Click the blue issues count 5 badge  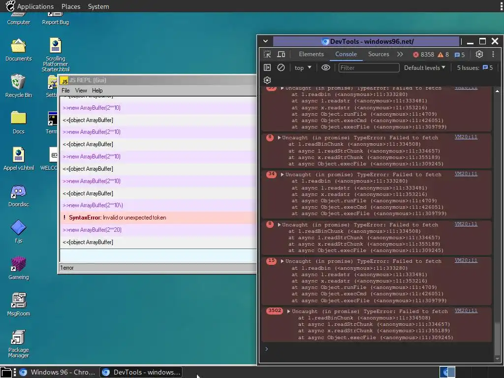(459, 55)
